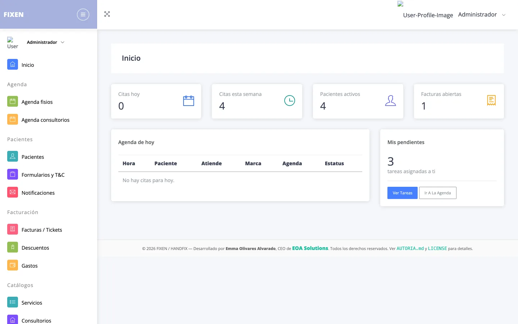Click the purple Consultorios building icon
The width and height of the screenshot is (518, 324).
13,320
